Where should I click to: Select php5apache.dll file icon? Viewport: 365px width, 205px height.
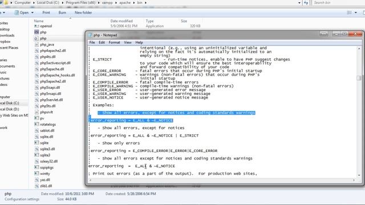[x=36, y=69]
